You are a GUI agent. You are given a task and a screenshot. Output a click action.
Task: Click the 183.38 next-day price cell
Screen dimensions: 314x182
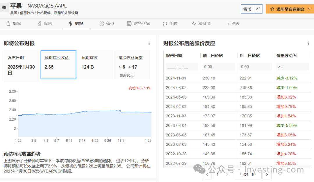tap(246, 97)
